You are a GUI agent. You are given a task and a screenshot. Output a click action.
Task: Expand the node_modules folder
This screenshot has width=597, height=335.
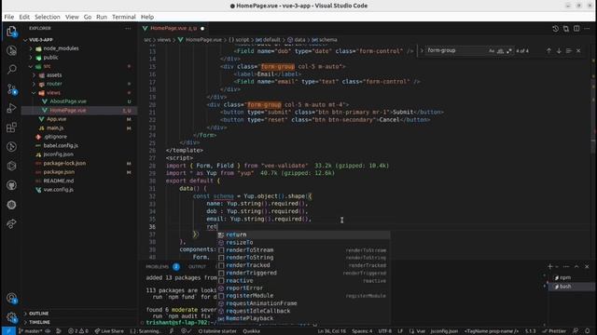[x=61, y=48]
